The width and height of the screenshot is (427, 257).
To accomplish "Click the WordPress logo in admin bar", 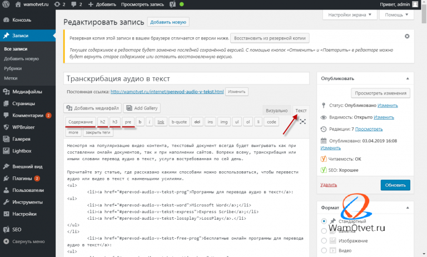I will tap(7, 5).
